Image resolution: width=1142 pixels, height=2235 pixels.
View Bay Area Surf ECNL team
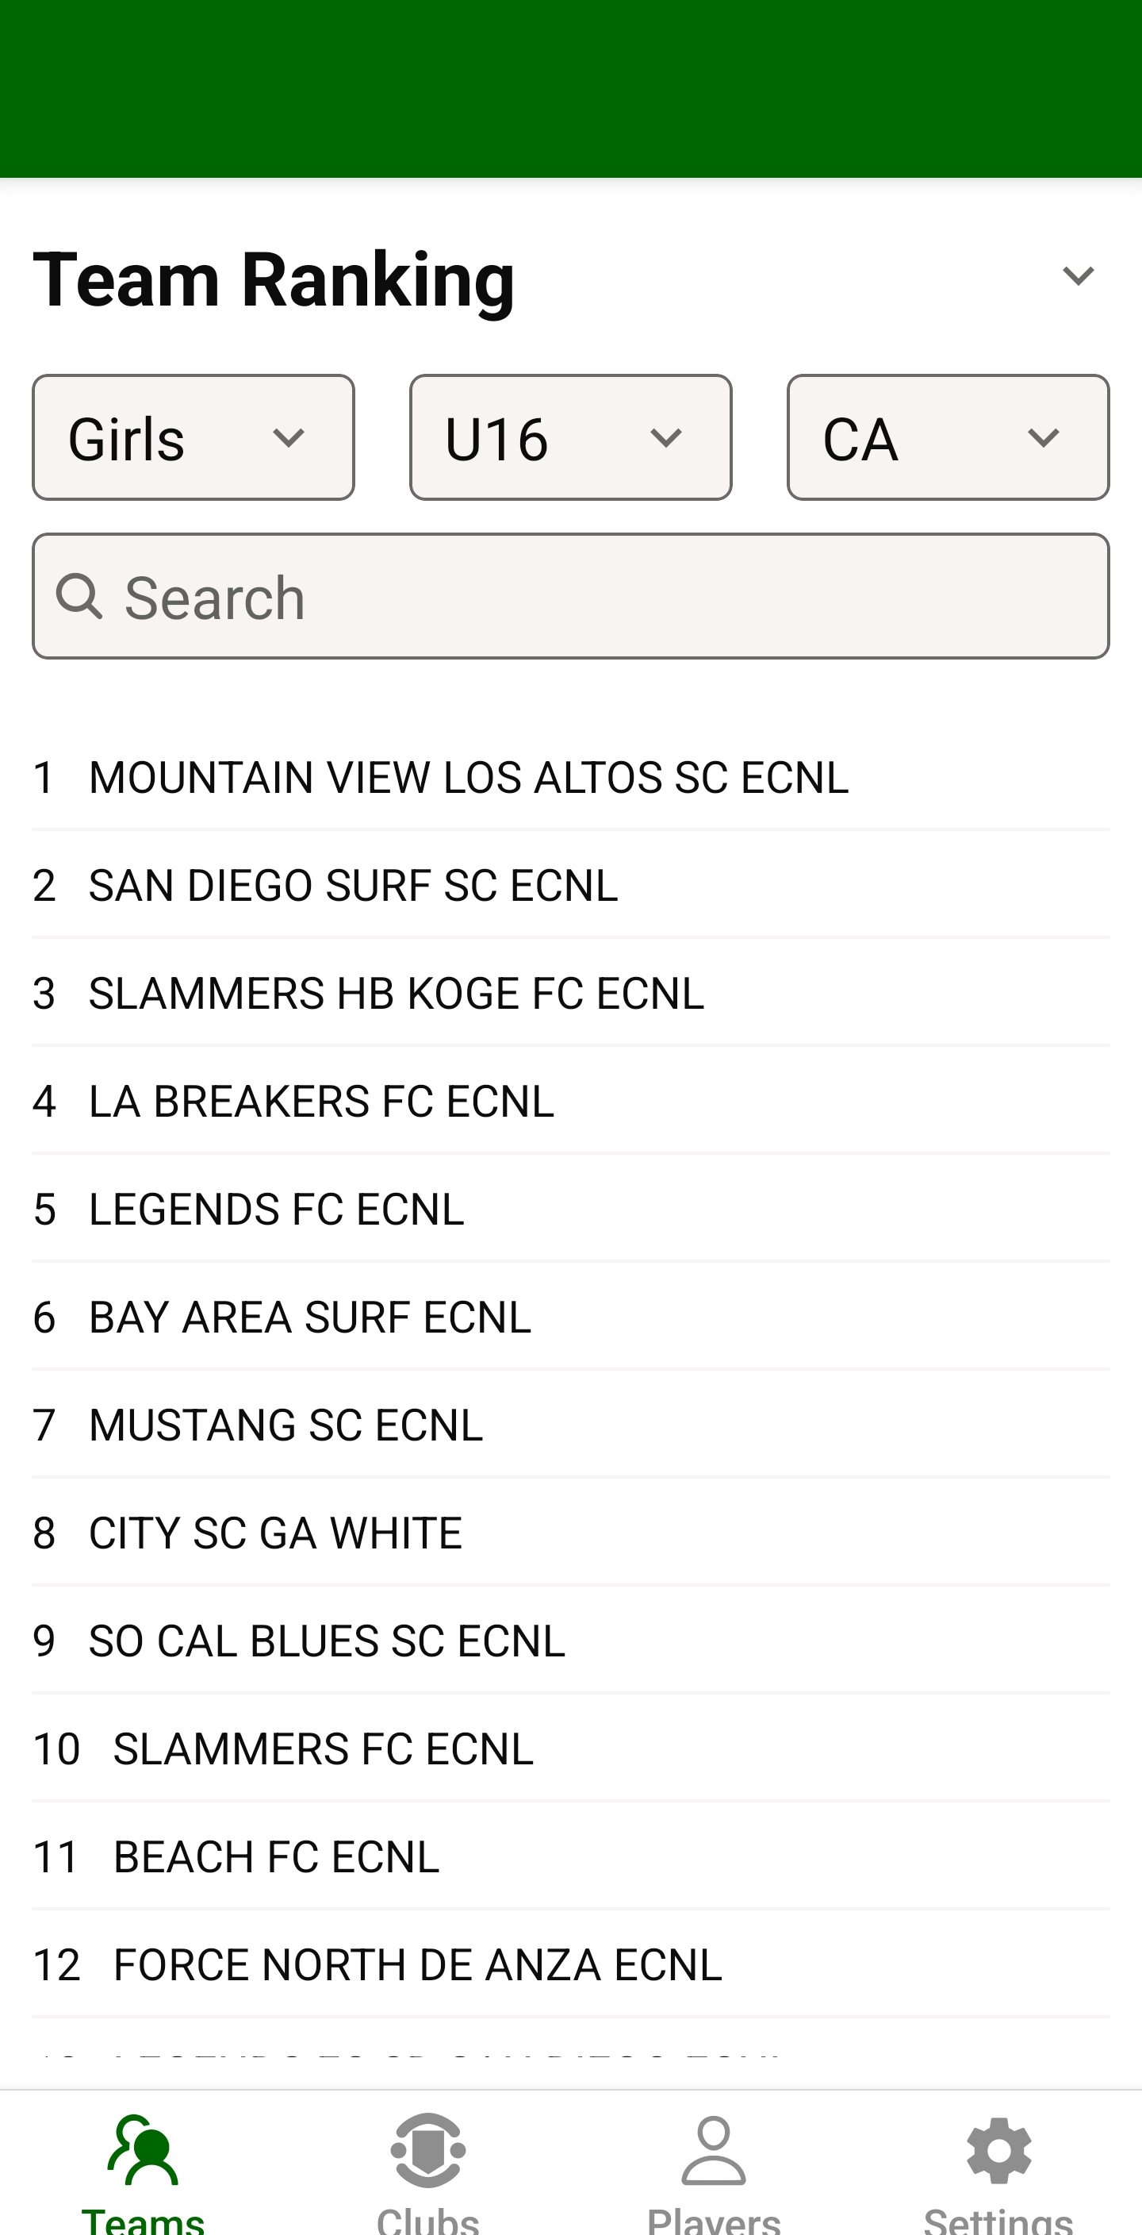click(309, 1317)
